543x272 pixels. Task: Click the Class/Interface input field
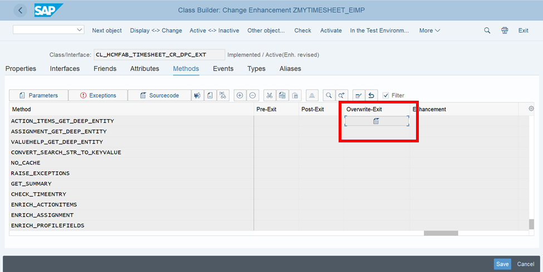159,55
